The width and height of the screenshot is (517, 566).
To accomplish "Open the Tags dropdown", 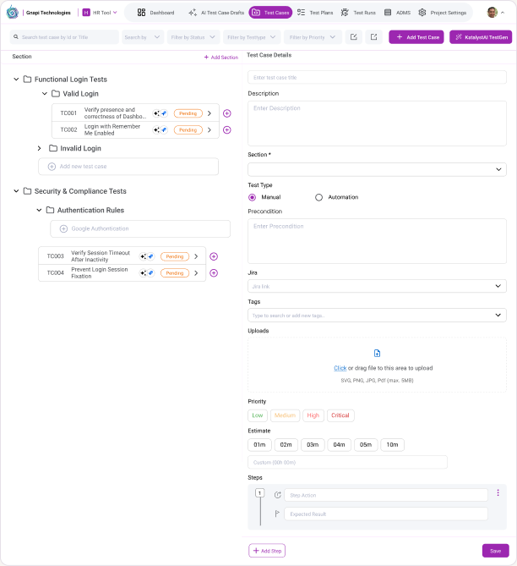I will coord(377,316).
